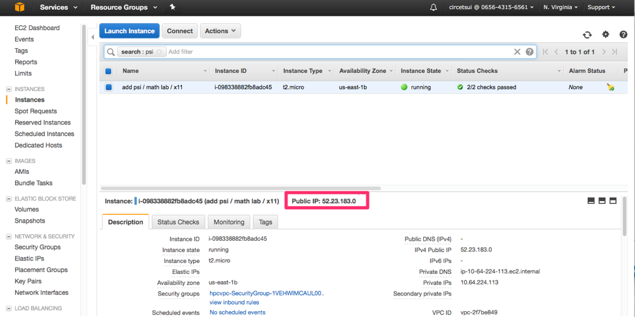The width and height of the screenshot is (635, 317).
Task: Open the Actions dropdown
Action: coord(220,31)
